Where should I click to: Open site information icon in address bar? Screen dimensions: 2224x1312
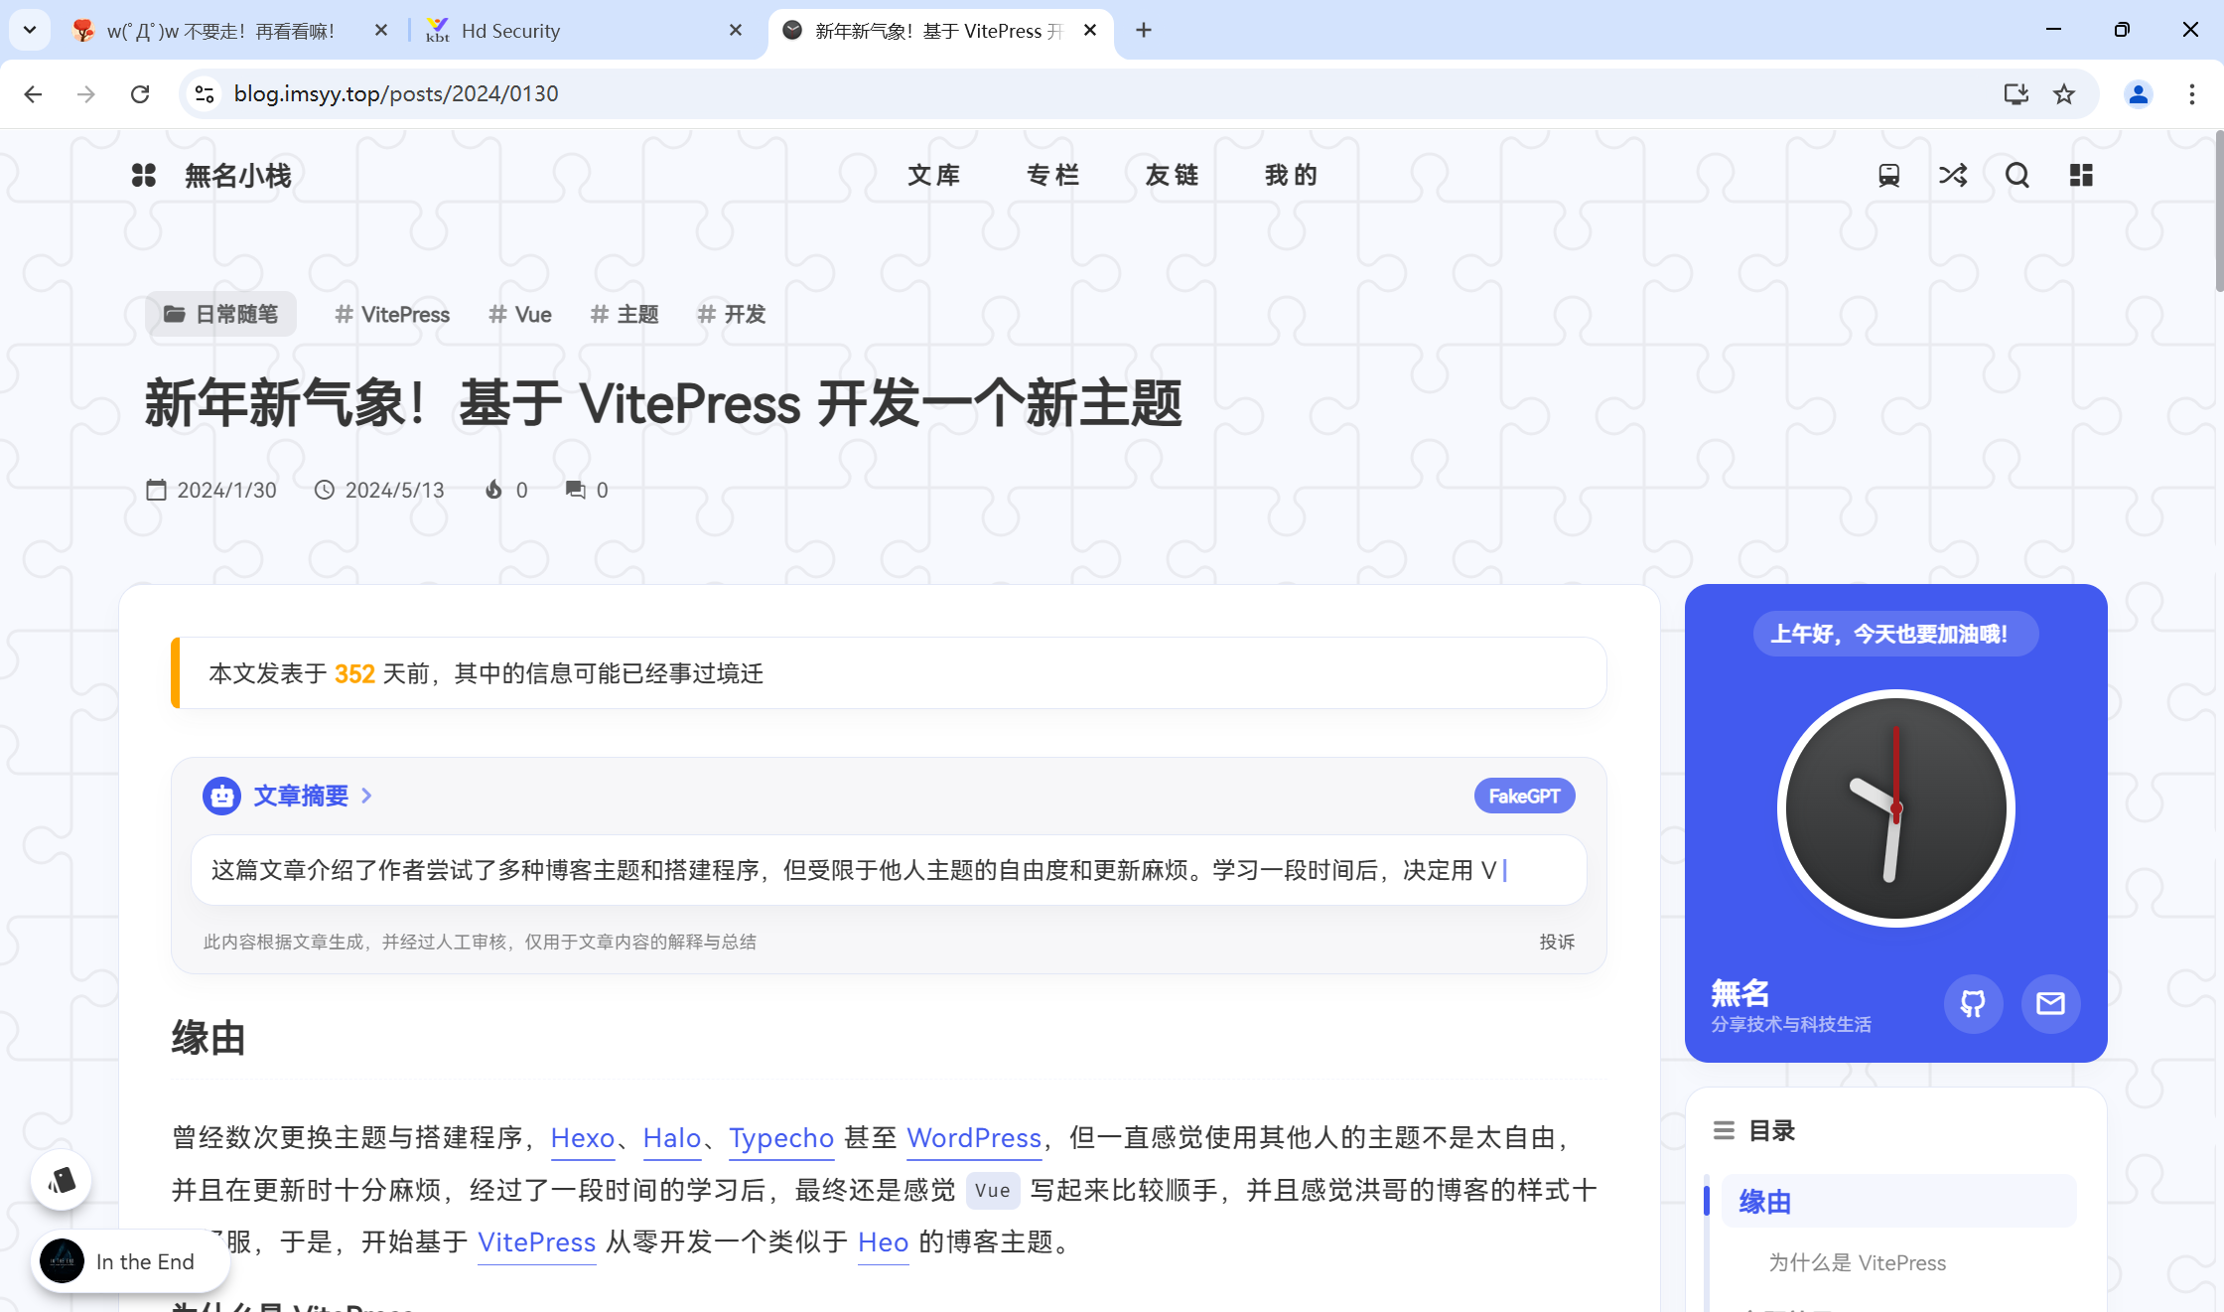coord(205,94)
